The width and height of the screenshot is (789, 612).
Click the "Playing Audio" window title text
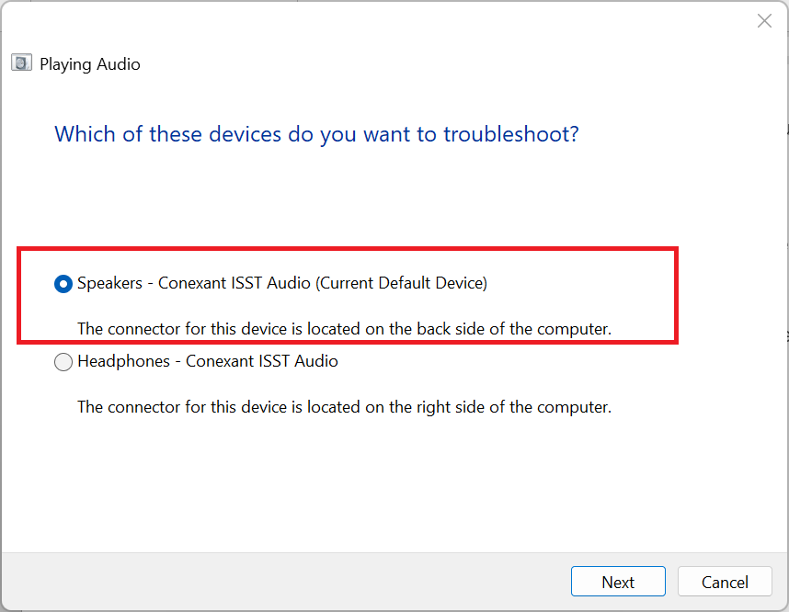[90, 64]
